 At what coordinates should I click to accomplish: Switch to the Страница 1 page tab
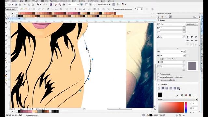[40, 109]
